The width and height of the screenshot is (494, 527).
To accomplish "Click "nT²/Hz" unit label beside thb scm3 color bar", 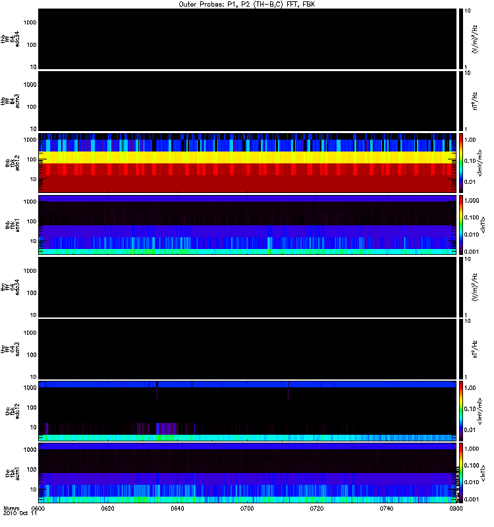I will click(474, 101).
